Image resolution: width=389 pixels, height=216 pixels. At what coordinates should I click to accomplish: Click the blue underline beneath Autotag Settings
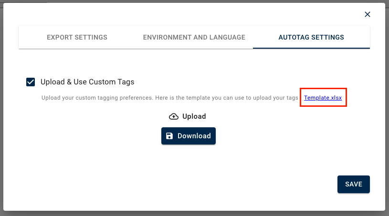(311, 48)
